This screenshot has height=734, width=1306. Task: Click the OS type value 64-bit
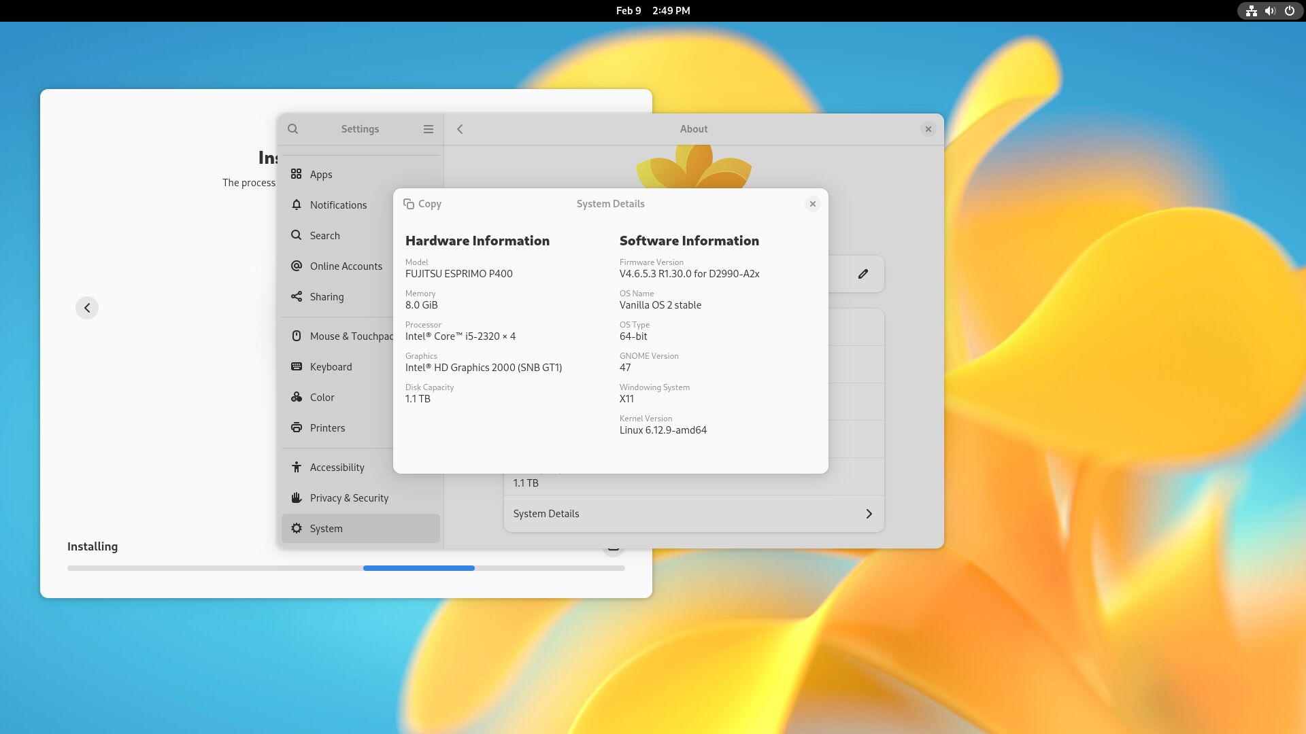coord(633,336)
